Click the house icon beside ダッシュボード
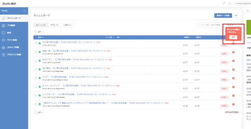Viewport: 251px width, 129px height. point(4,18)
